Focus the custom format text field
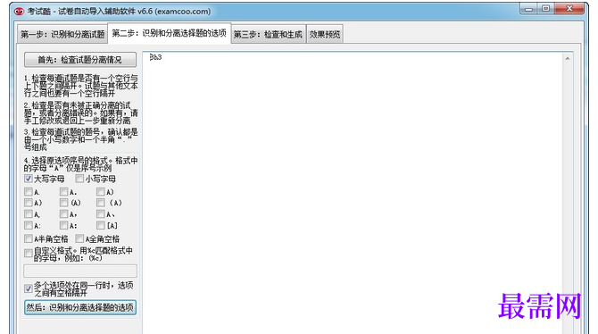The image size is (598, 334). (80, 271)
